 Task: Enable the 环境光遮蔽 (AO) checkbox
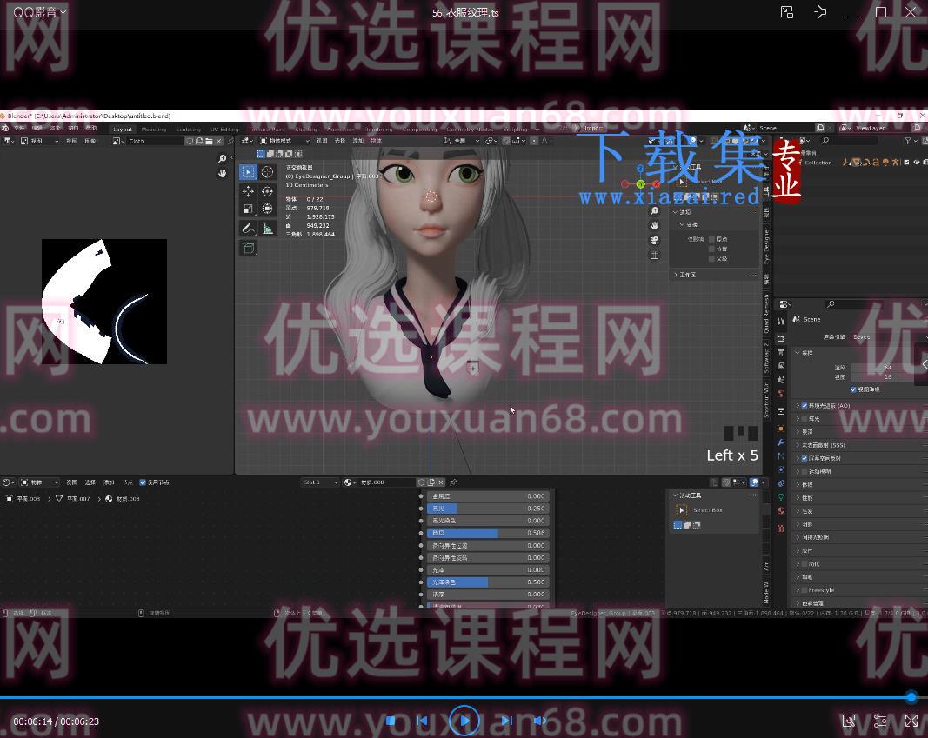(x=804, y=406)
